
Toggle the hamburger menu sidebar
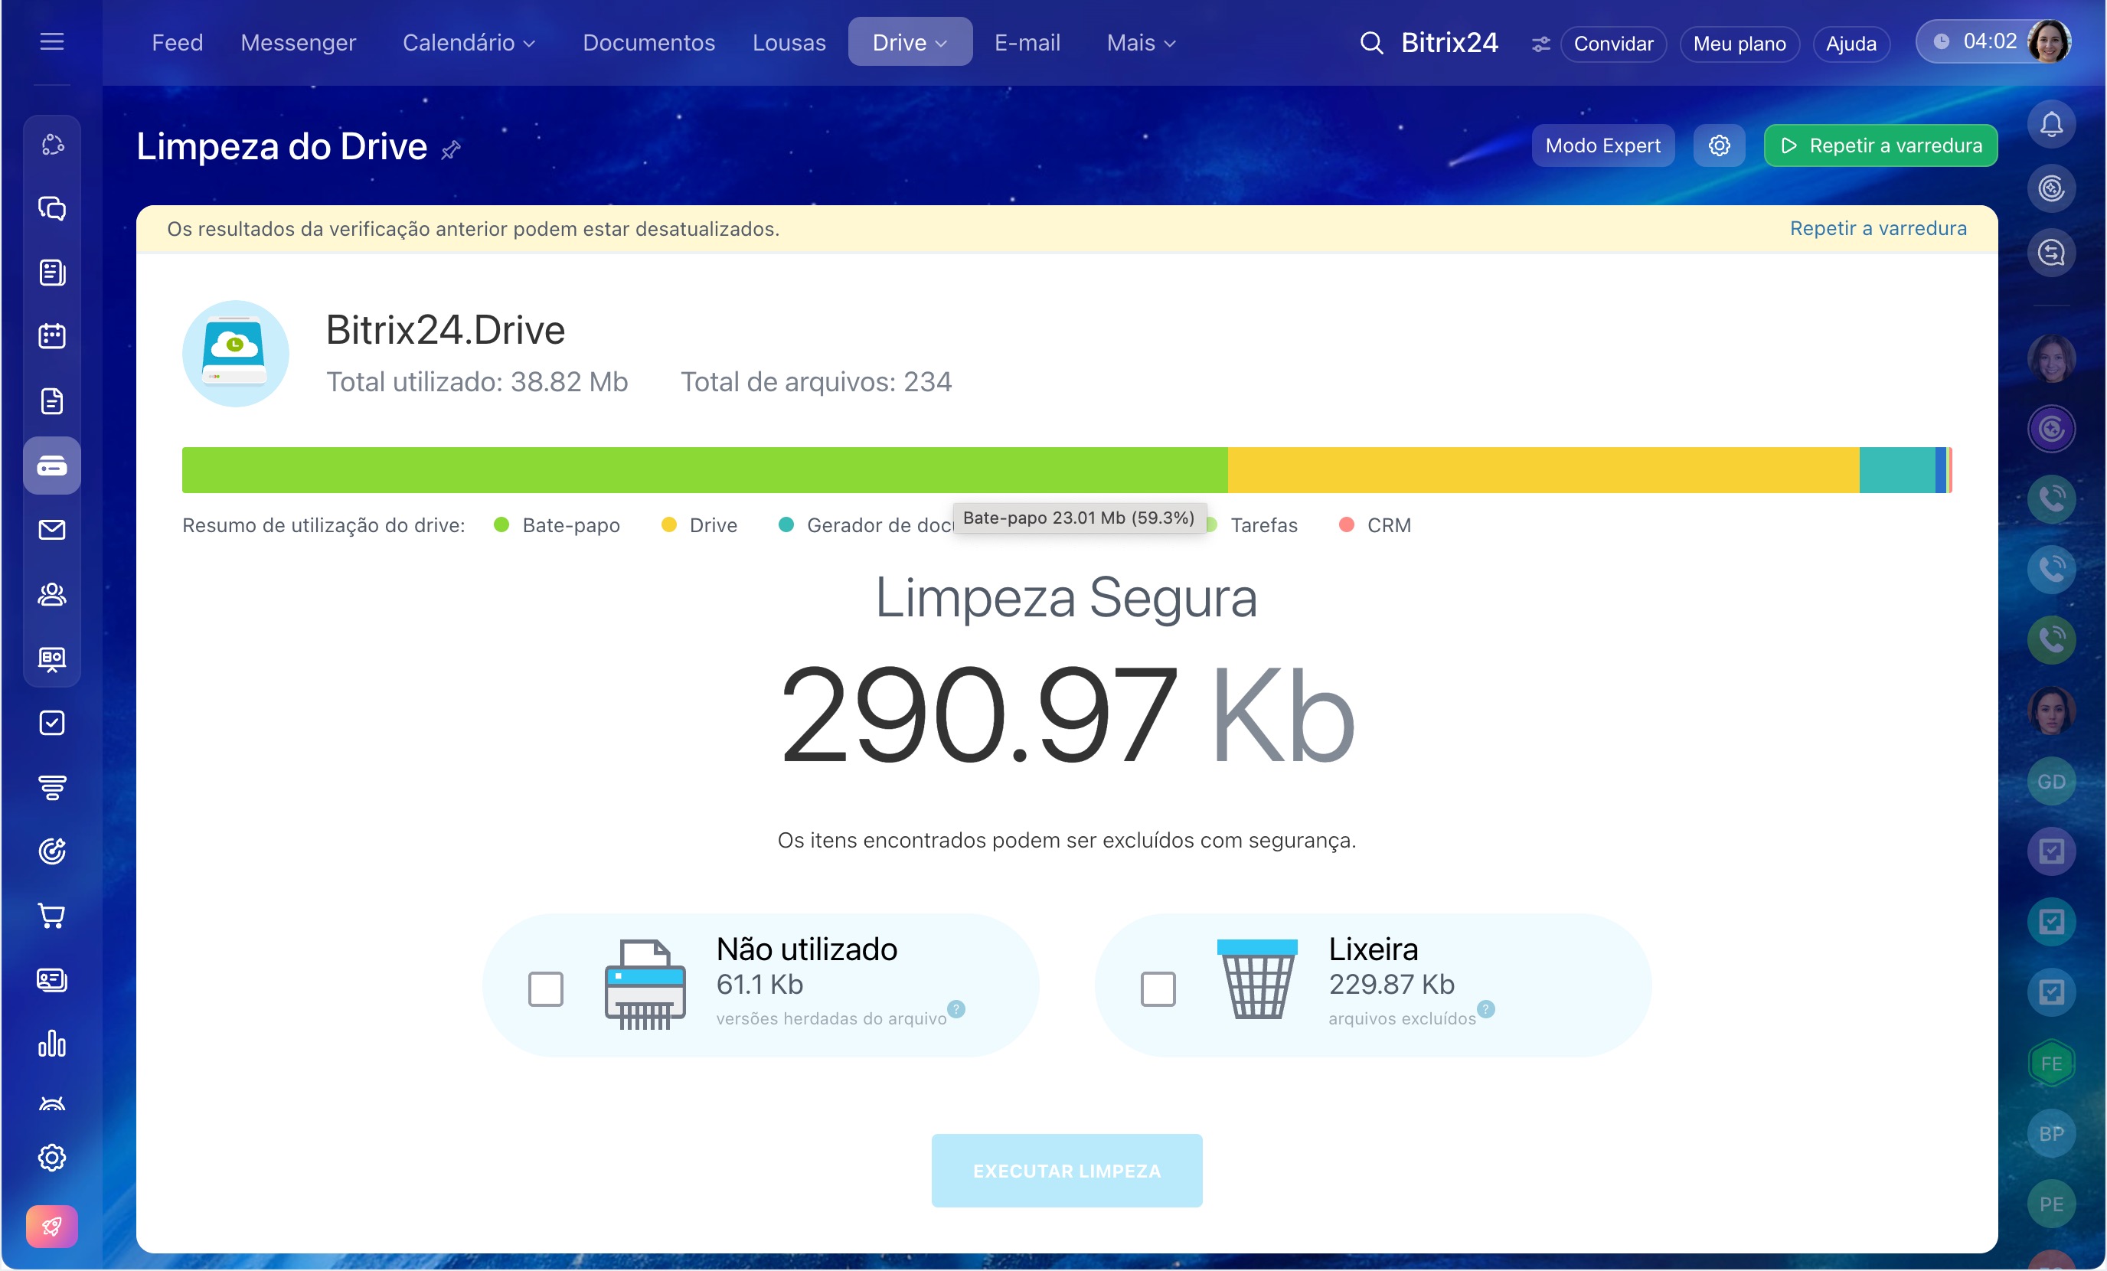coord(52,41)
